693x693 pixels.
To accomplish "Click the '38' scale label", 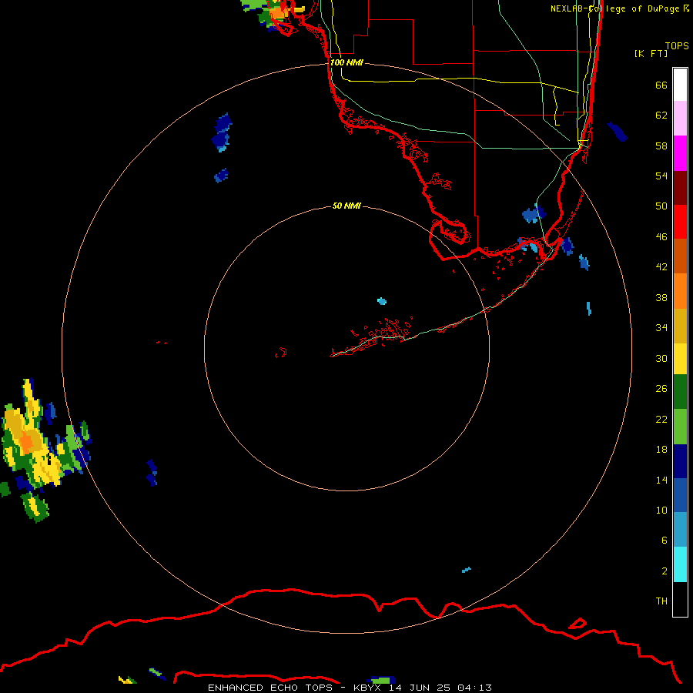I will 661,297.
